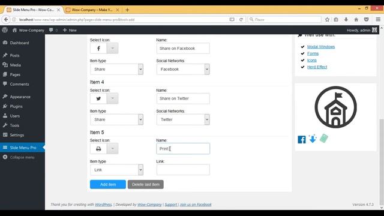Open the Modal Windows link
This screenshot has height=216, width=384.
click(x=321, y=47)
